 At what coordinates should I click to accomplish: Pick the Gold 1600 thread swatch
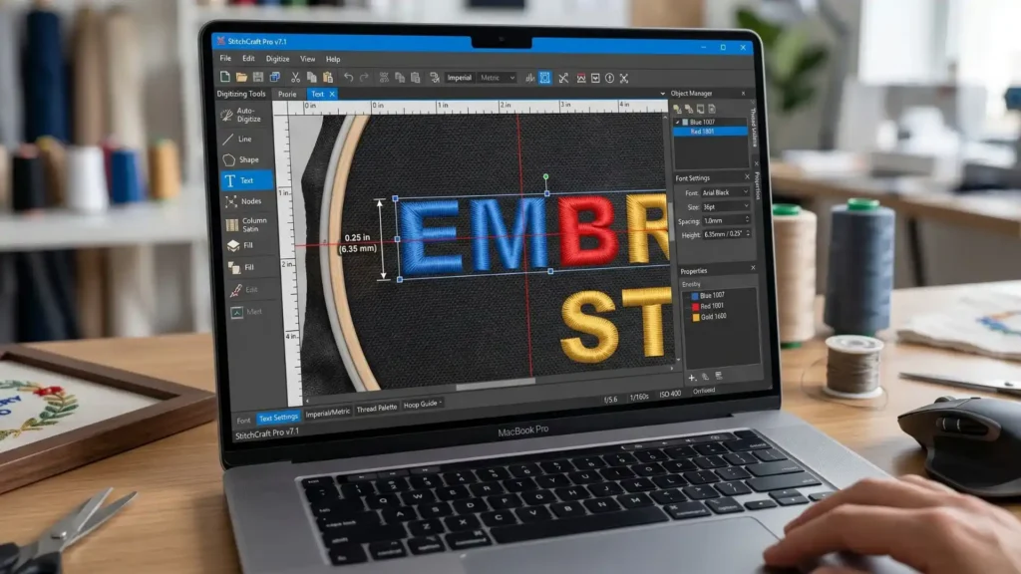[696, 318]
